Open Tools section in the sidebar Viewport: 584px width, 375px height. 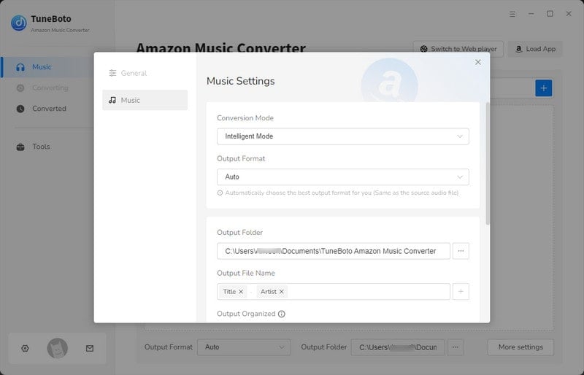click(x=47, y=147)
